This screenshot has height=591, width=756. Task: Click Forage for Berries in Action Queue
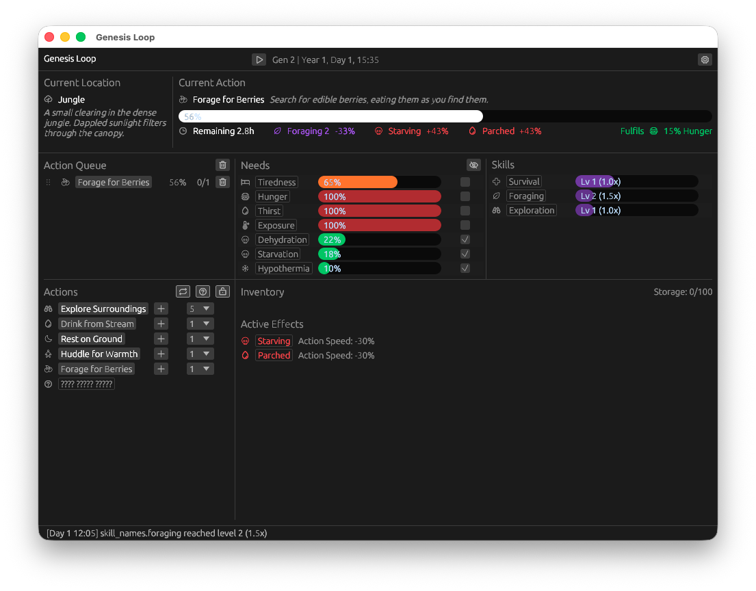coord(114,182)
